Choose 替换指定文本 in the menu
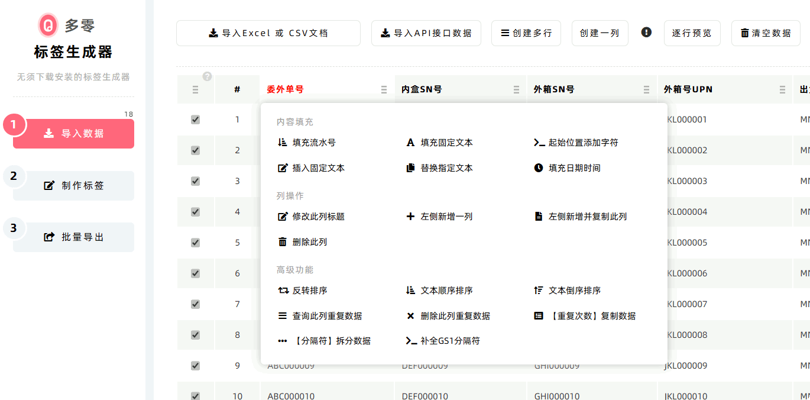Screen dimensions: 810x400 pos(446,168)
